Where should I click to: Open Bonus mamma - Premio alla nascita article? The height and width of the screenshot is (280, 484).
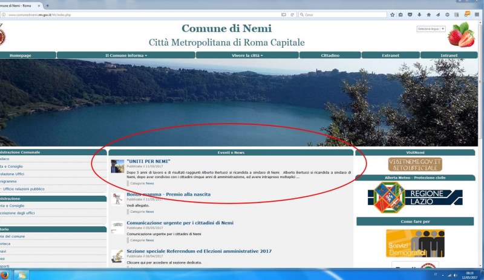pyautogui.click(x=169, y=195)
